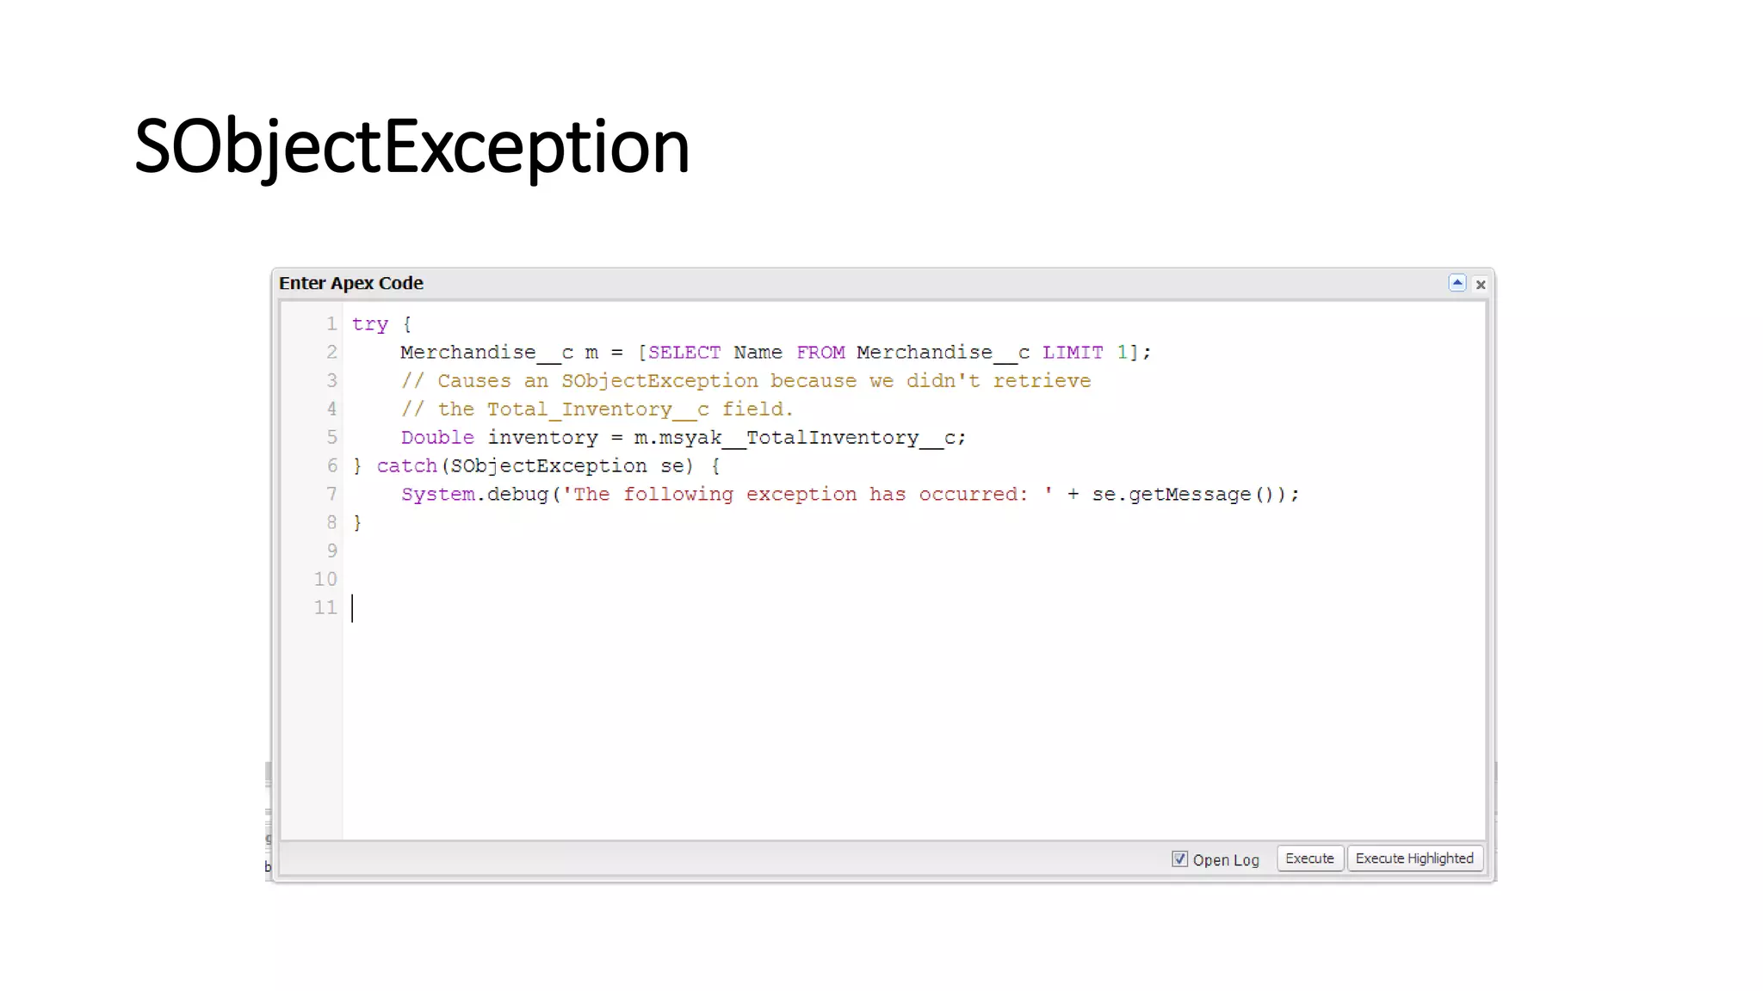Place cursor on empty line 11
The width and height of the screenshot is (1763, 991).
(x=912, y=607)
